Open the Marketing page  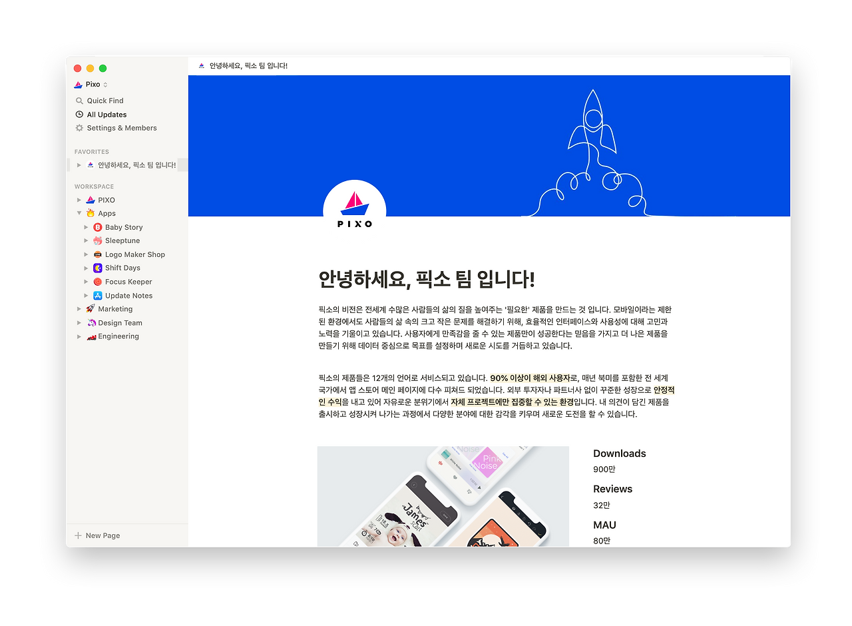(x=115, y=309)
